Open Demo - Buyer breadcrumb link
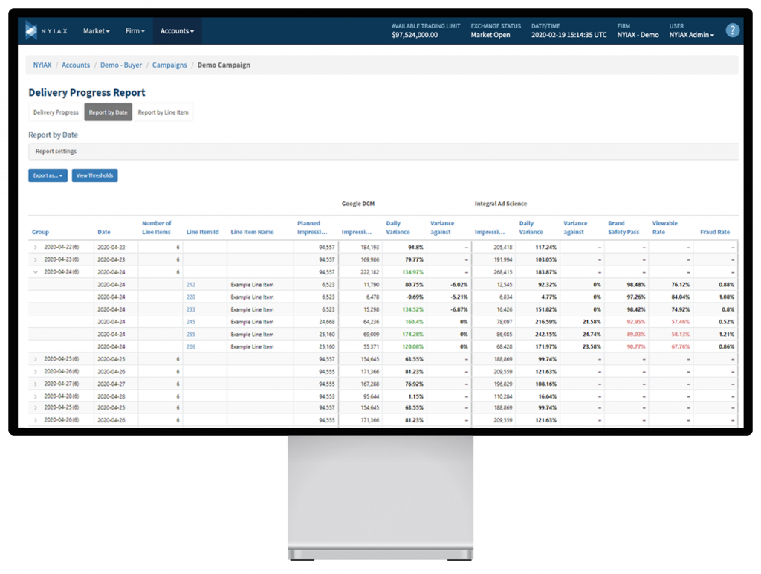 tap(121, 65)
